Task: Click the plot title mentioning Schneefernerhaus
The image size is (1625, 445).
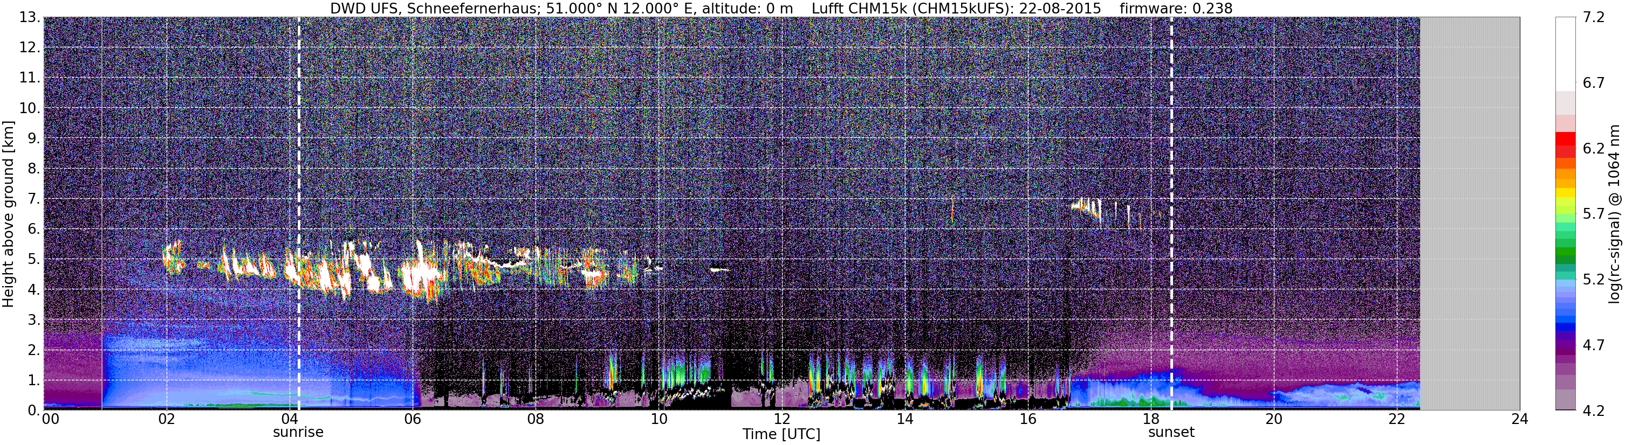Action: pyautogui.click(x=781, y=8)
